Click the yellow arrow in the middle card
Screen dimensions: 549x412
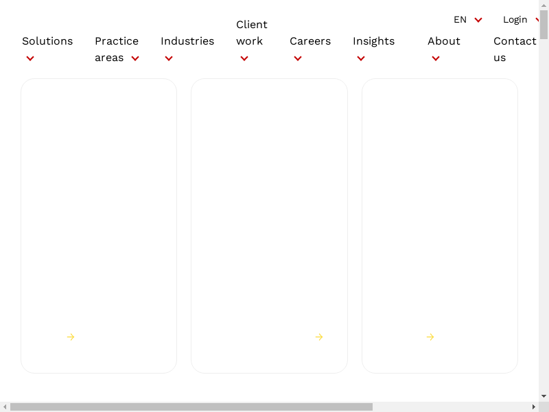coord(319,336)
